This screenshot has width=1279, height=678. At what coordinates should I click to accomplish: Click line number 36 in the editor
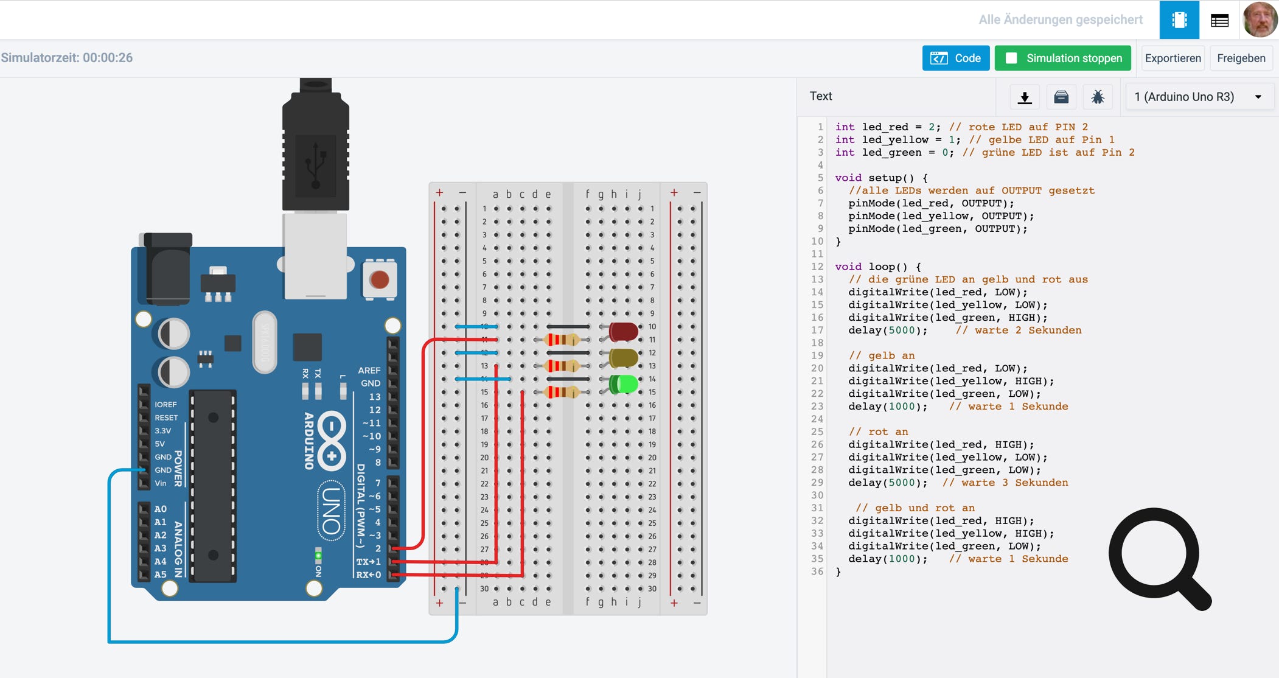point(817,571)
